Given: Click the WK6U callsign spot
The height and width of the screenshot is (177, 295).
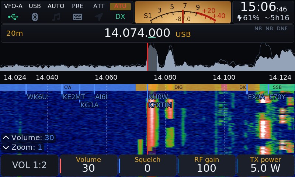Looking at the screenshot, I should (x=37, y=97).
